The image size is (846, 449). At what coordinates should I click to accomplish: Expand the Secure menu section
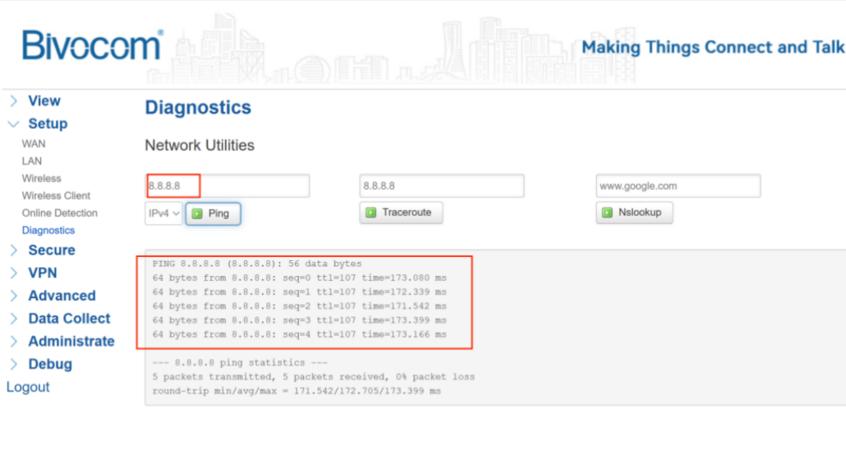click(x=51, y=250)
